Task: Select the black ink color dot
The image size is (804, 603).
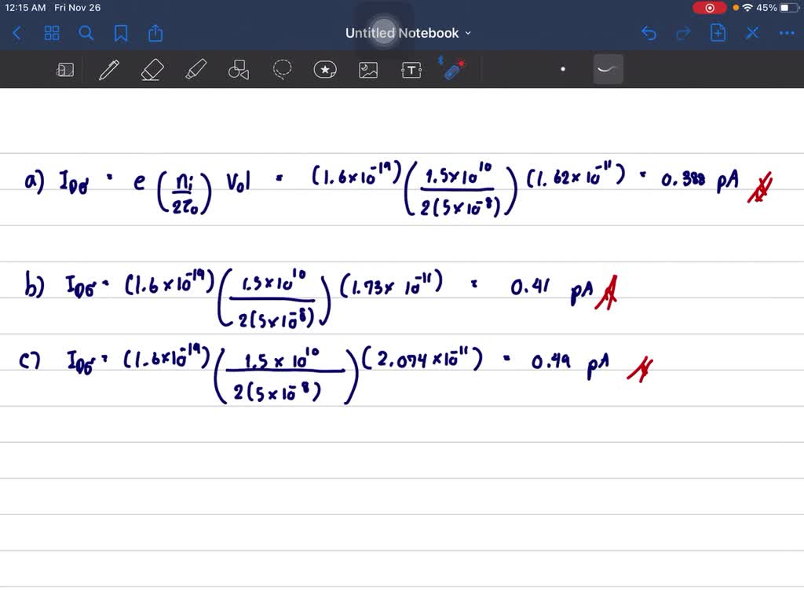Action: [x=563, y=69]
